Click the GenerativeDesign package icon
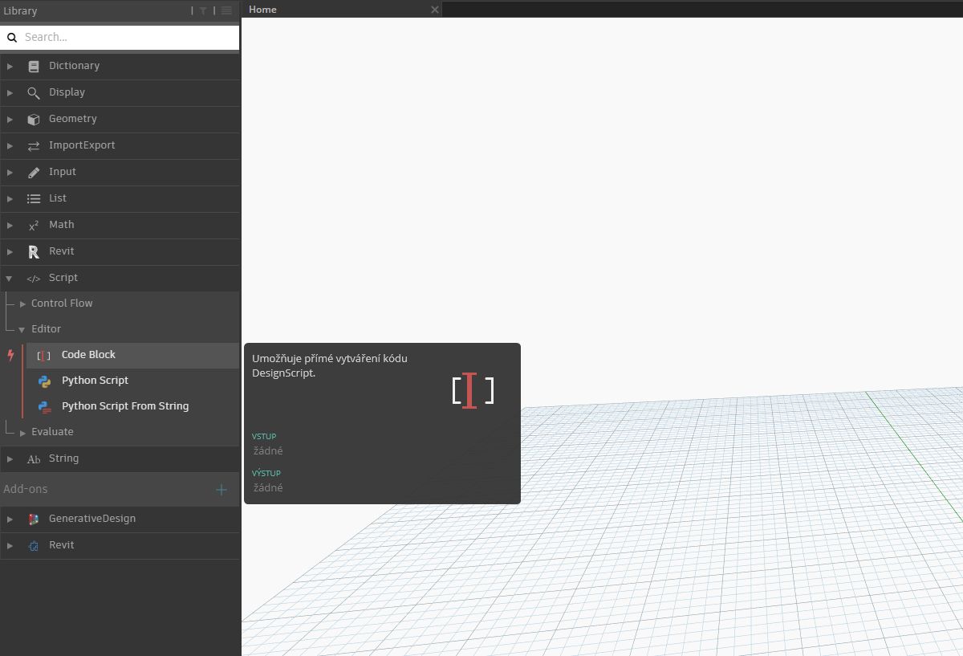The width and height of the screenshot is (963, 656). coord(33,519)
